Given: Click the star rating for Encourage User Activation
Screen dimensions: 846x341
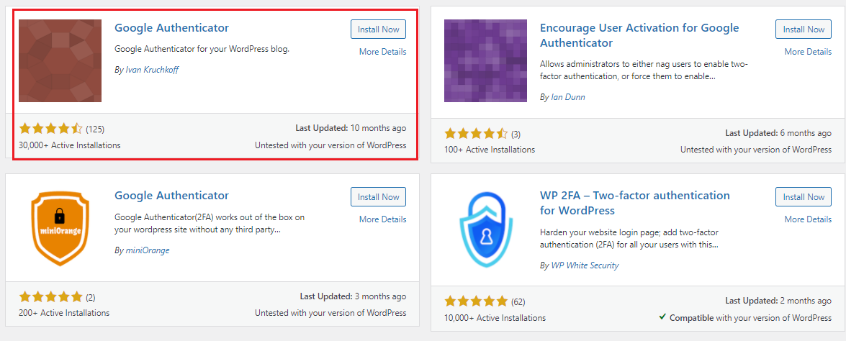Looking at the screenshot, I should [x=477, y=134].
